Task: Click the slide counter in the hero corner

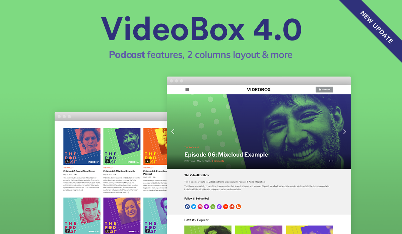Action: click(331, 161)
